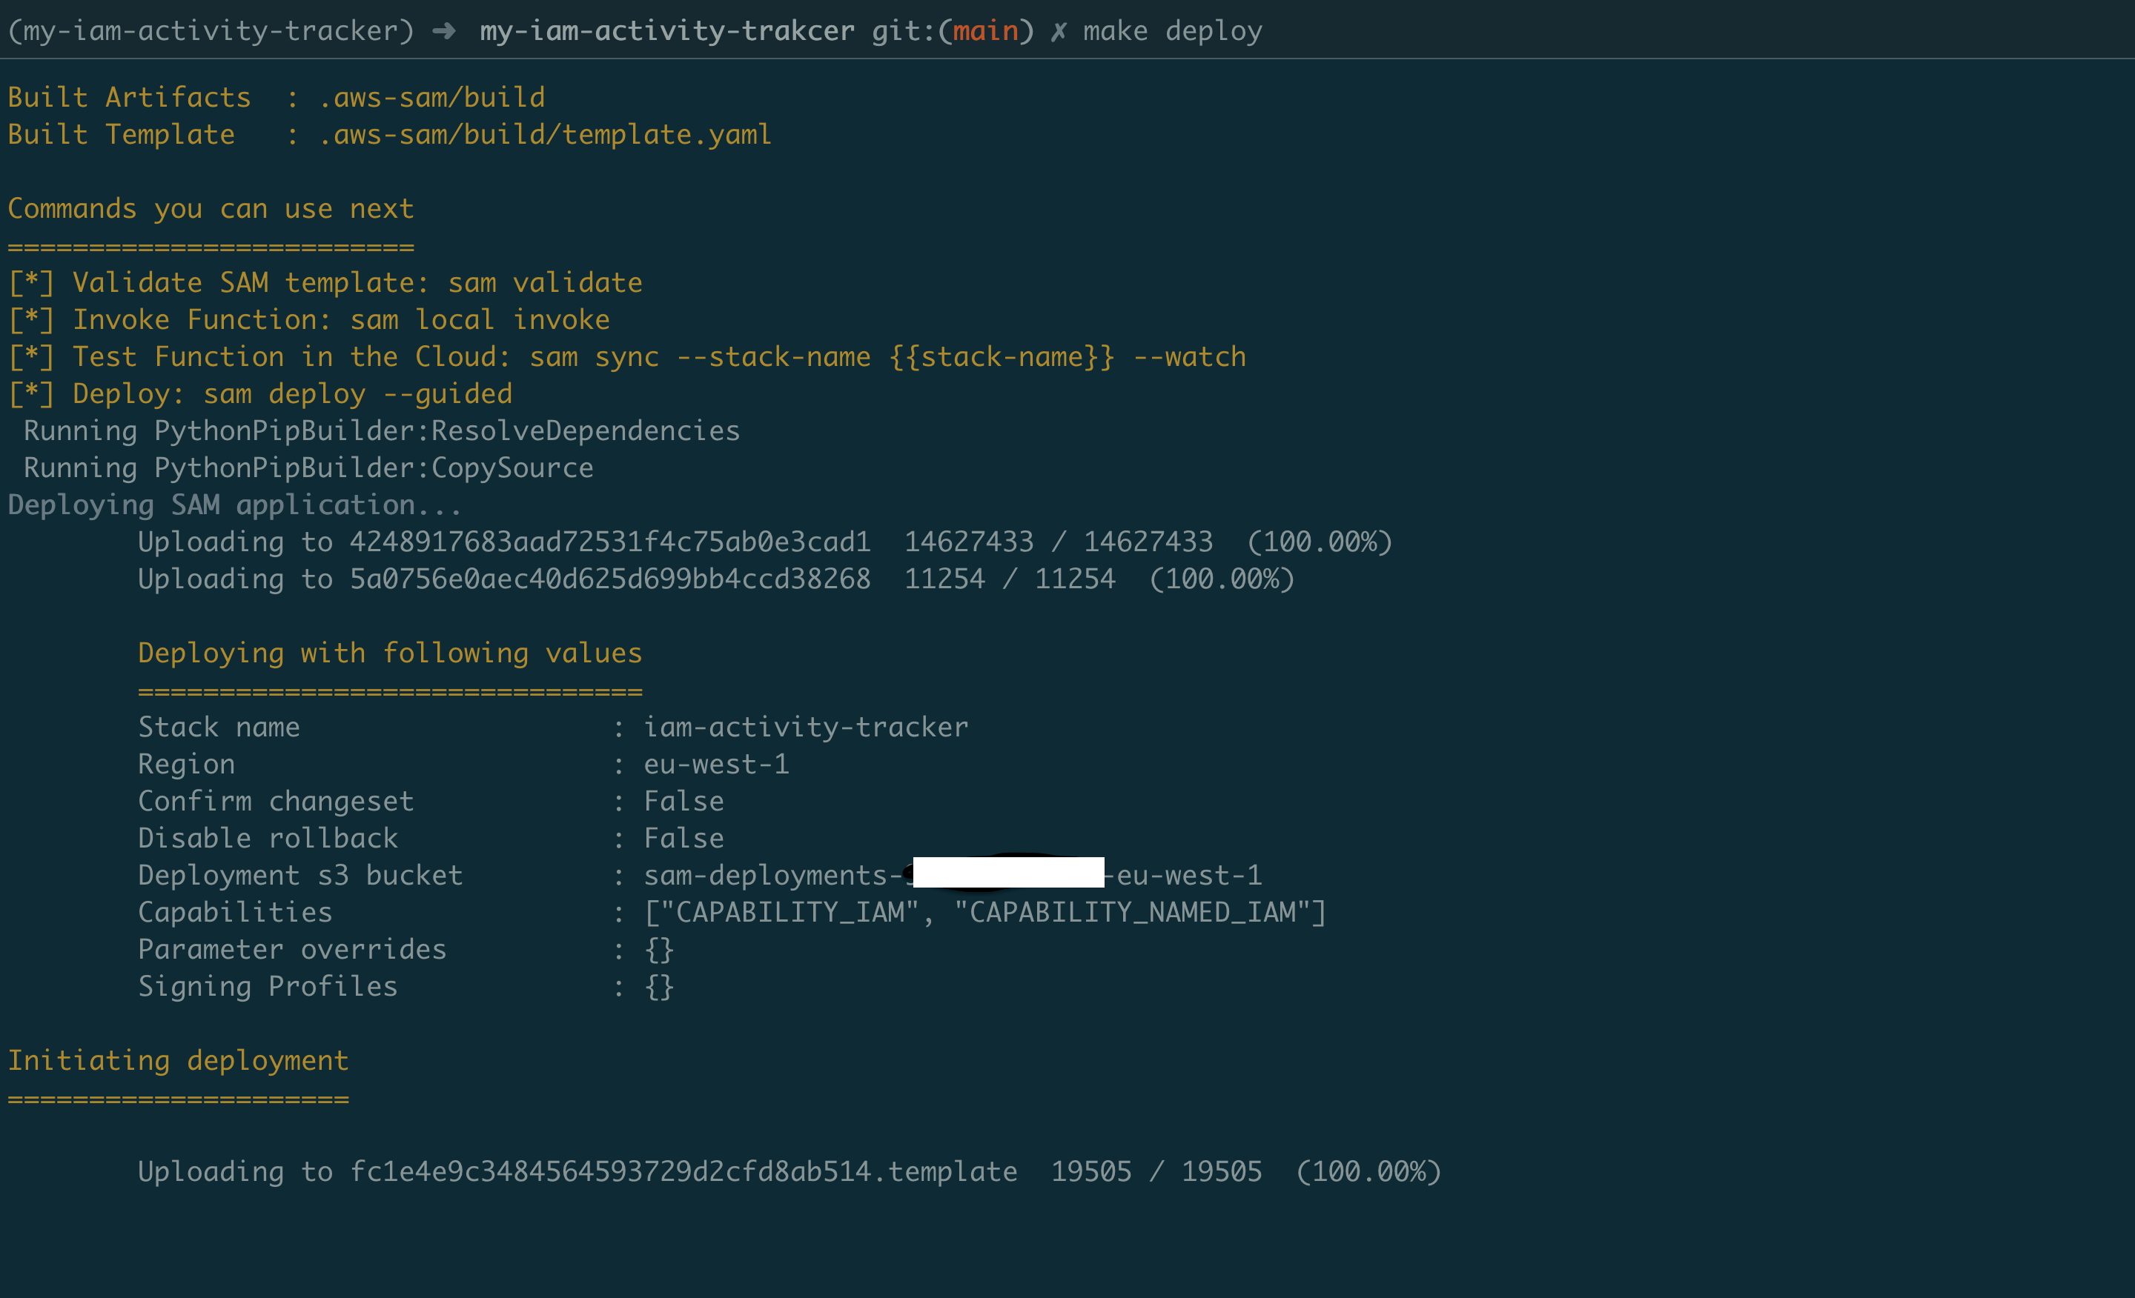Click the 'sam deploy --guided' line

(x=260, y=394)
